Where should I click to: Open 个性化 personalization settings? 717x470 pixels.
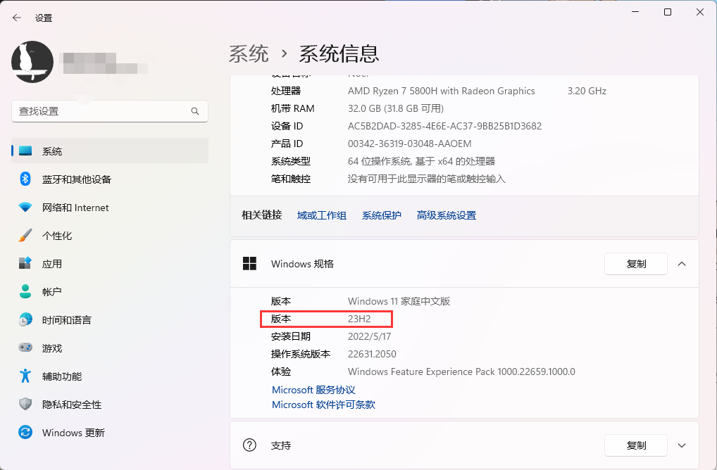pos(56,236)
